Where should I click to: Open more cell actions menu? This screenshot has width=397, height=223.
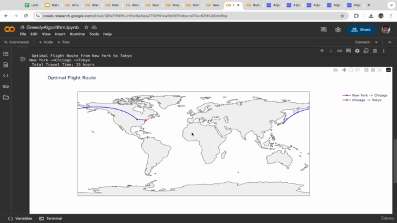tap(383, 51)
